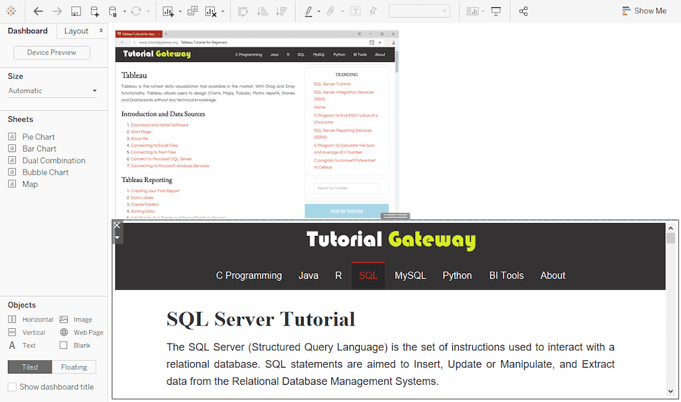681x402 pixels.
Task: Click the Java link in web page
Action: point(309,276)
